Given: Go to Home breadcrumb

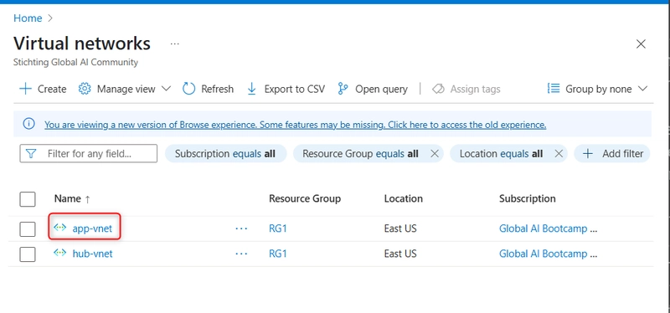Looking at the screenshot, I should pos(28,18).
